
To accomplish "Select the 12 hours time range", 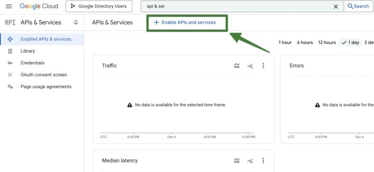I will point(327,42).
